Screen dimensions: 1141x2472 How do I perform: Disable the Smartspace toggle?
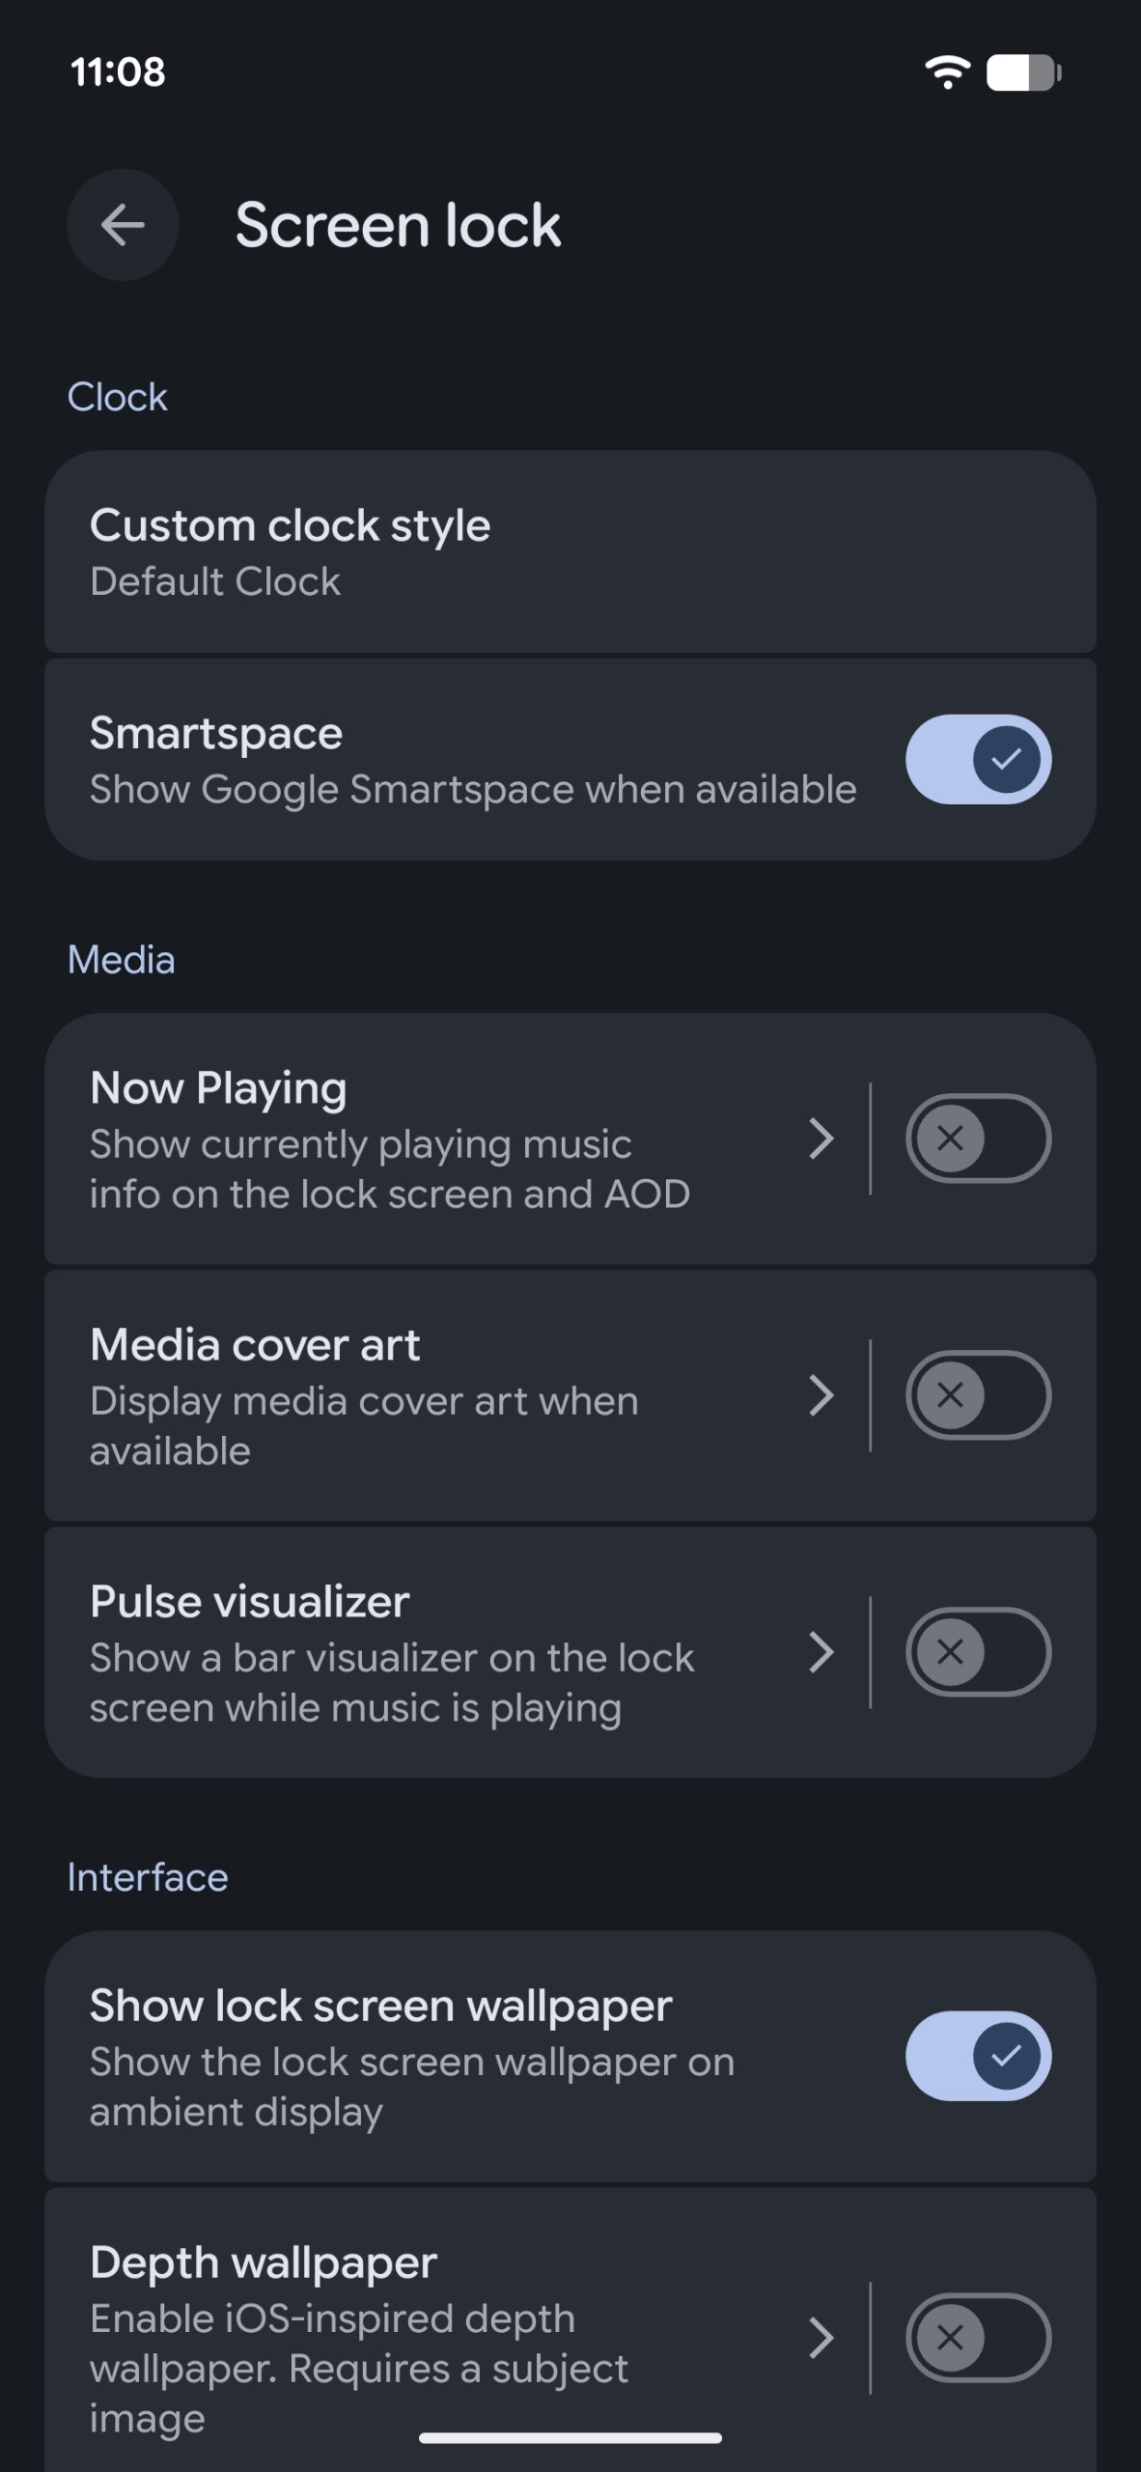(978, 759)
